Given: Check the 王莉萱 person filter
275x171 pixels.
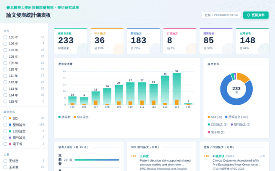Looking at the screenshot, I should pyautogui.click(x=6, y=167).
